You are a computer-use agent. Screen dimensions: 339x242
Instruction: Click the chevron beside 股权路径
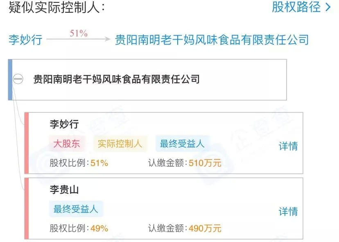(x=328, y=7)
